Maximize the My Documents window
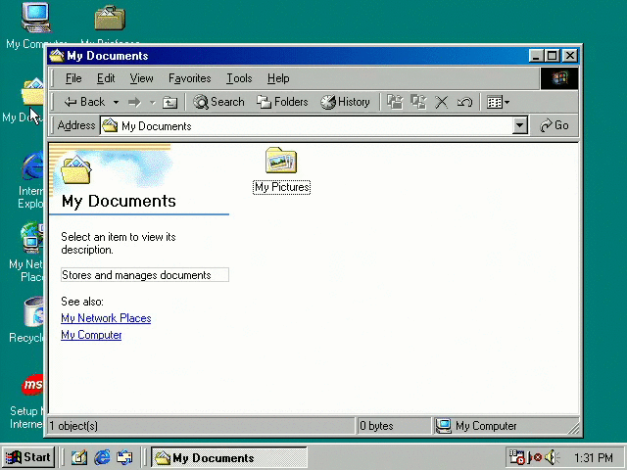Viewport: 627px width, 470px height. [552, 56]
